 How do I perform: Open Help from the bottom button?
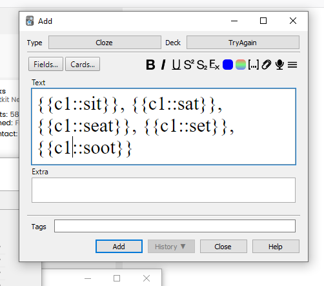276,247
